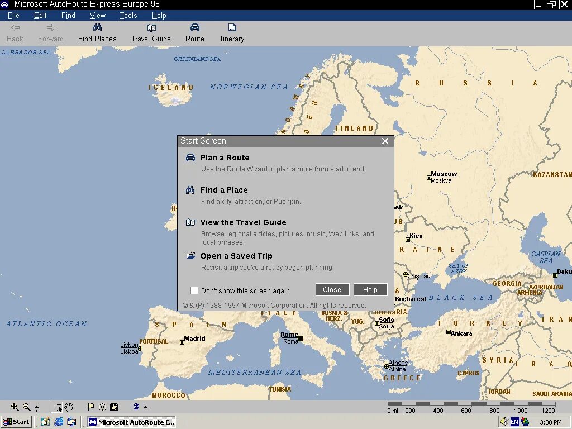572x429 pixels.
Task: Open the Outlook Express quick launch icon
Action: [x=72, y=422]
